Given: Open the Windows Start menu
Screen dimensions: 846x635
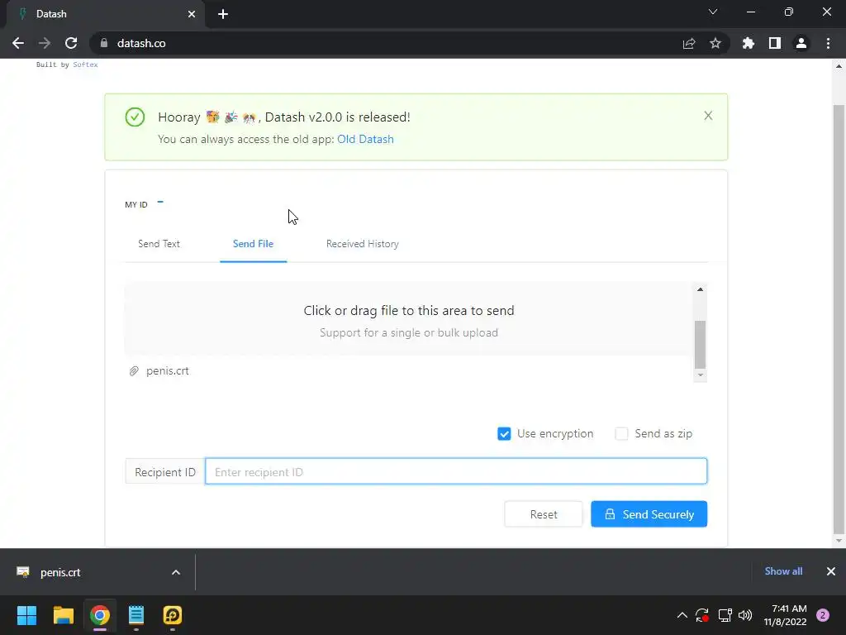Looking at the screenshot, I should point(26,615).
